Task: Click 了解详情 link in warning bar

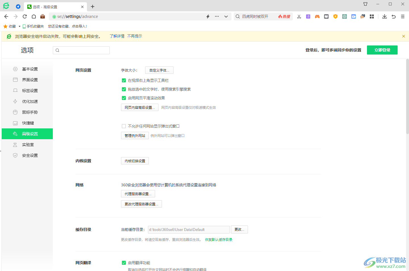Action: click(117, 36)
